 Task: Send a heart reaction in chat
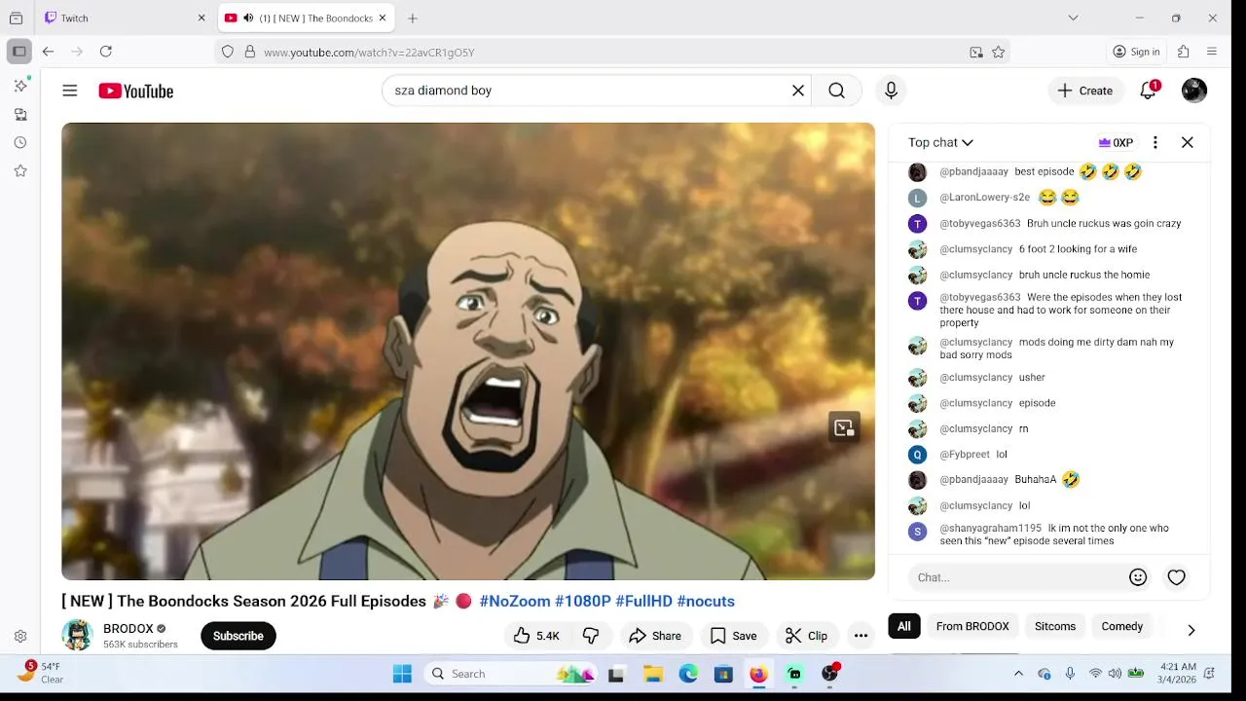1177,577
